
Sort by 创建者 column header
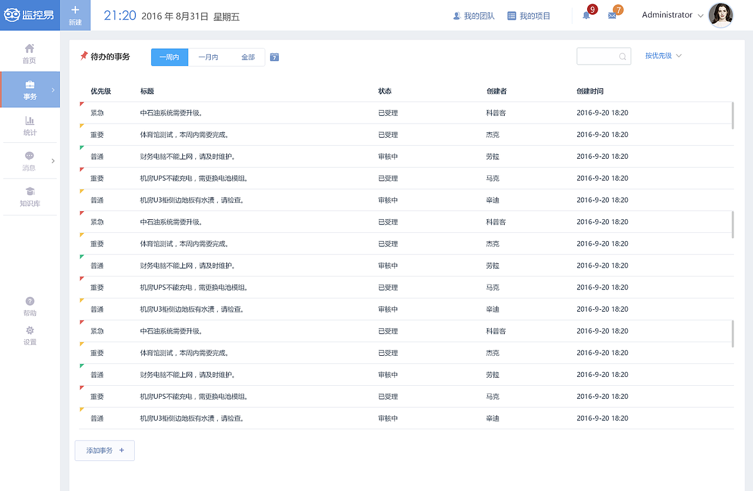click(x=497, y=91)
